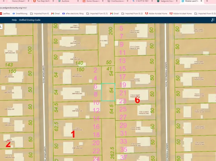The image size is (216, 161).
Task: Open the Gmail bookmark beside Imported From IE (2)
Action: 114,13
